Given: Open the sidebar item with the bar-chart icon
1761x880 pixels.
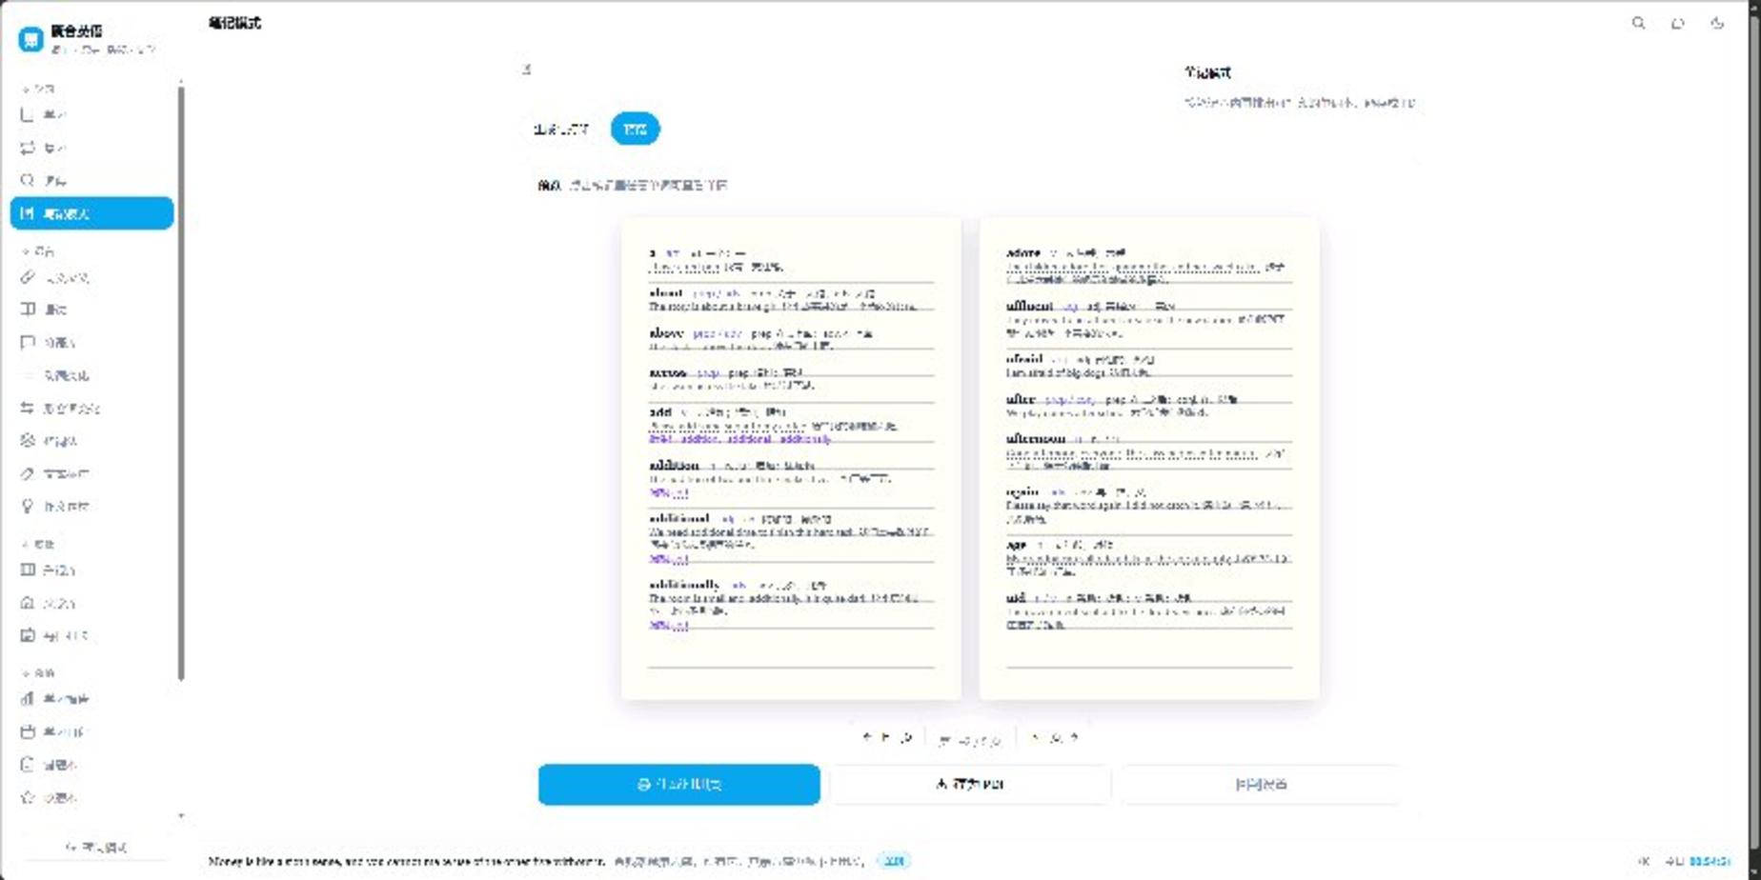Looking at the screenshot, I should coord(91,699).
